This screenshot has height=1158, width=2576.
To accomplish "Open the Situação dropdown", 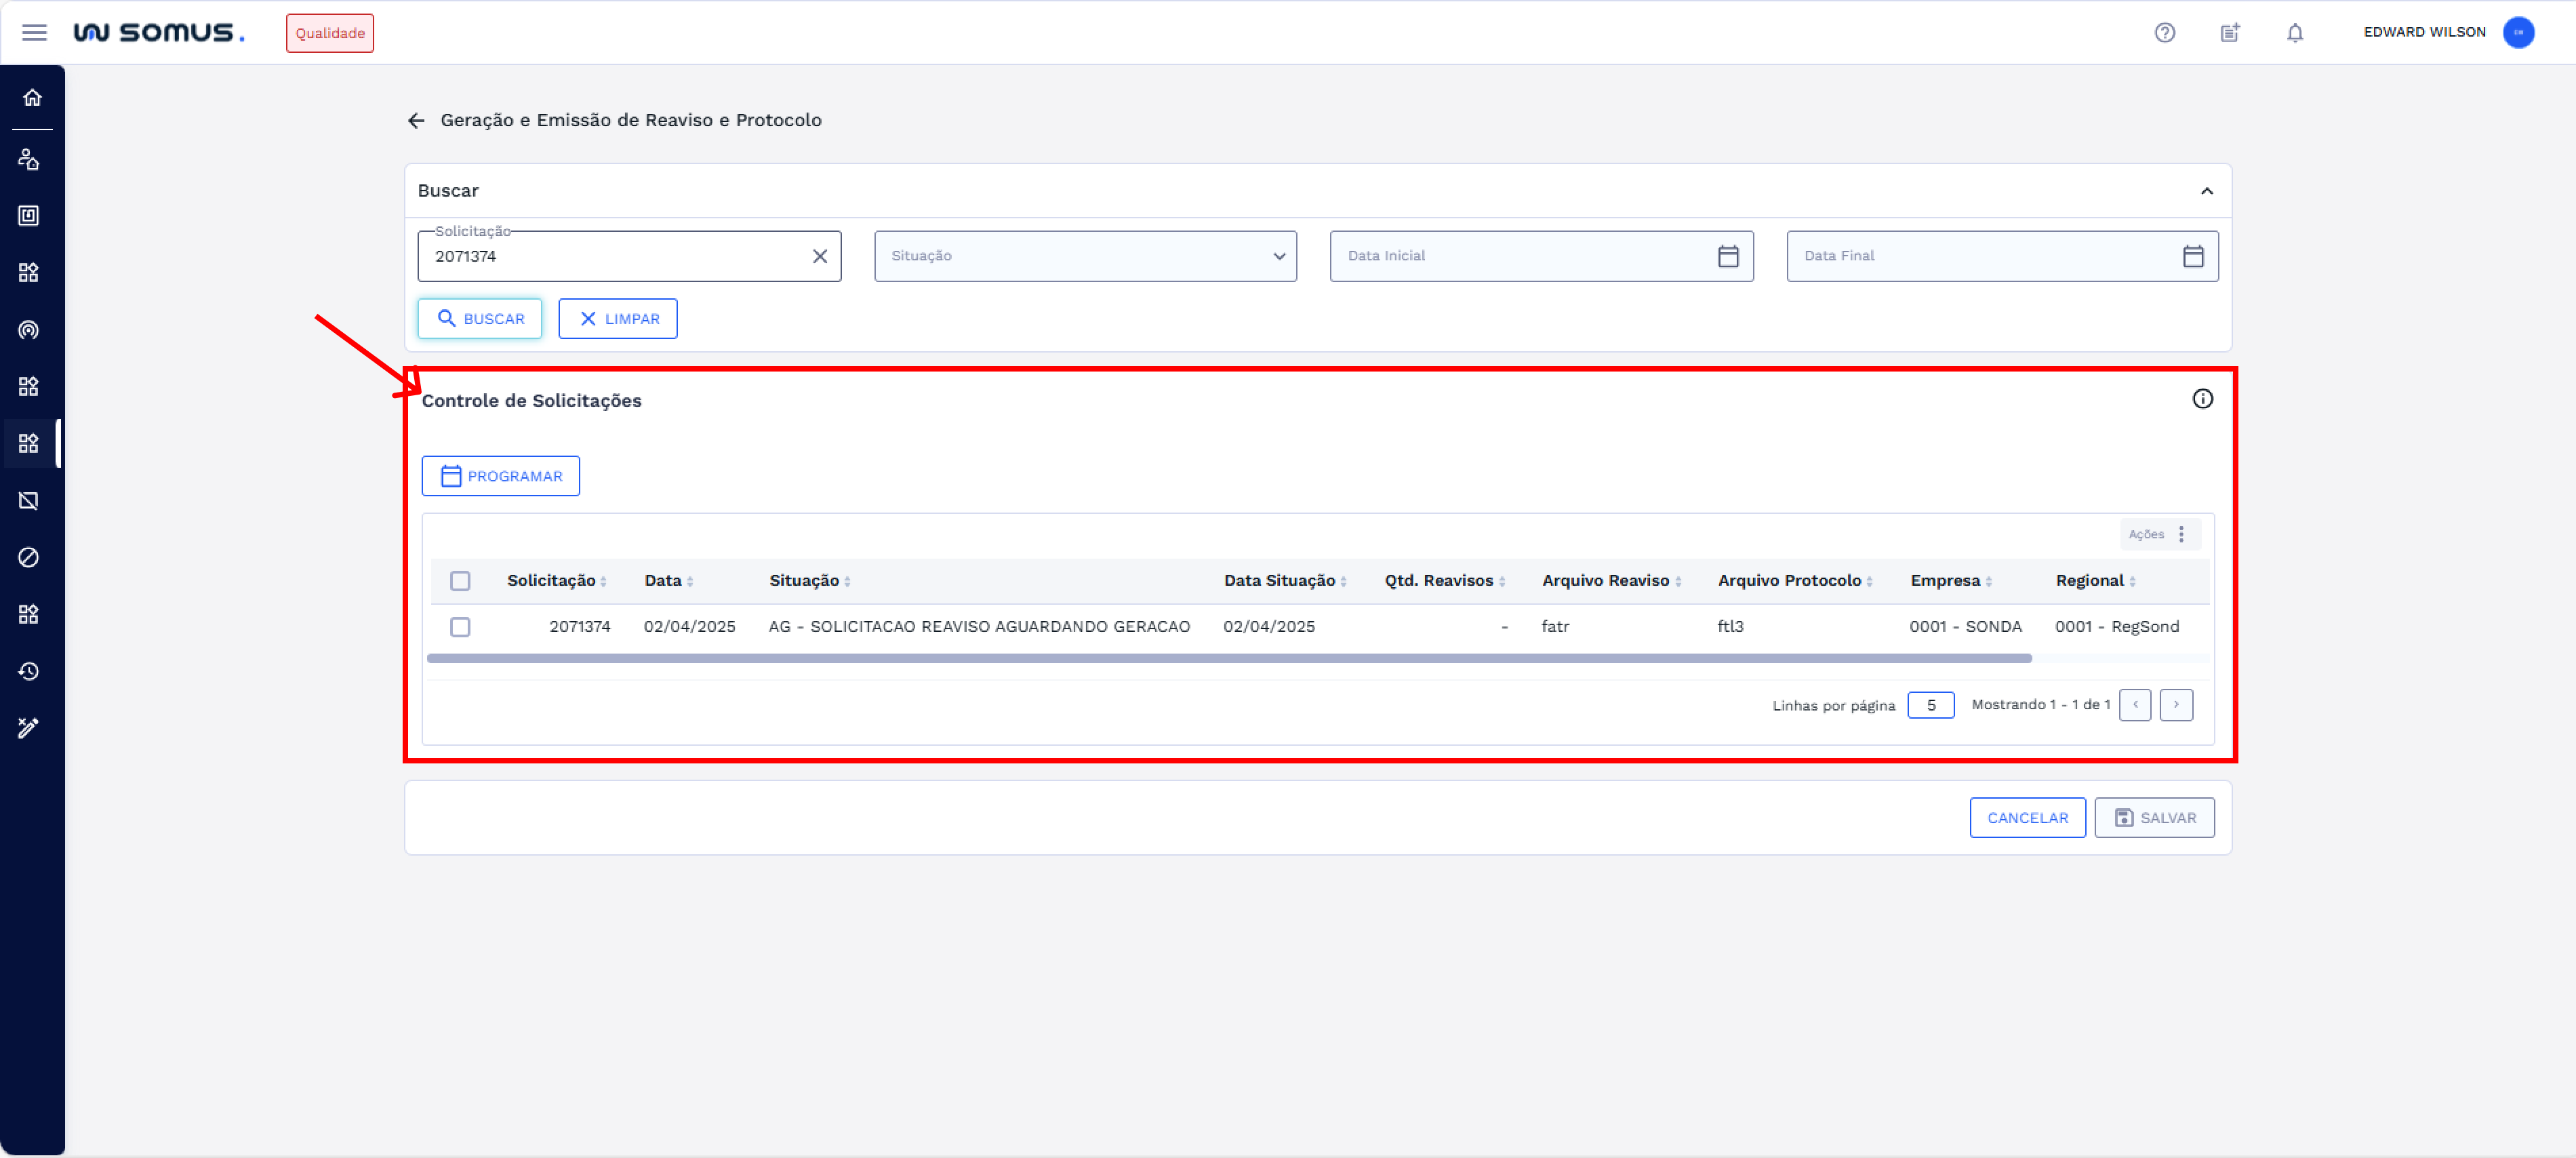I will pos(1085,256).
